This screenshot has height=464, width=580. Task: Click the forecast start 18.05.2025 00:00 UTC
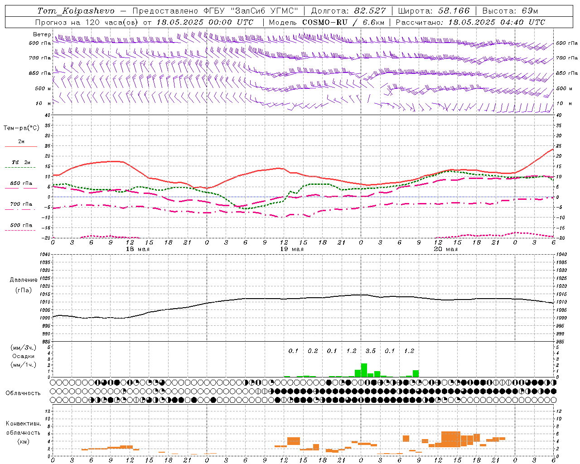click(x=205, y=22)
